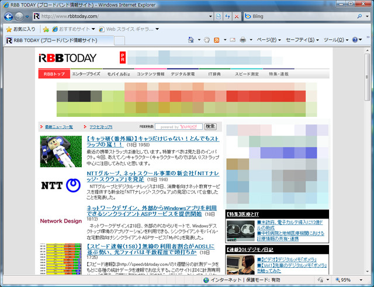Click the RBB TODAY site logo
This screenshot has height=287, width=374.
coord(68,58)
